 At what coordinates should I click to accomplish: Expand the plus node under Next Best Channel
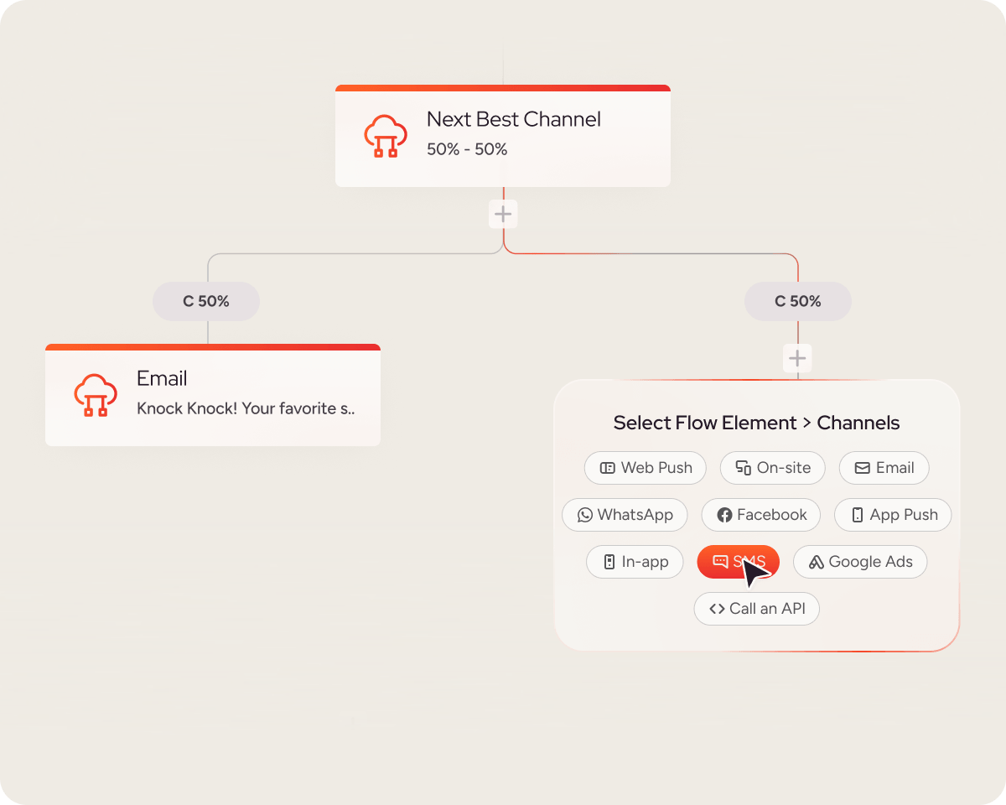(x=503, y=214)
